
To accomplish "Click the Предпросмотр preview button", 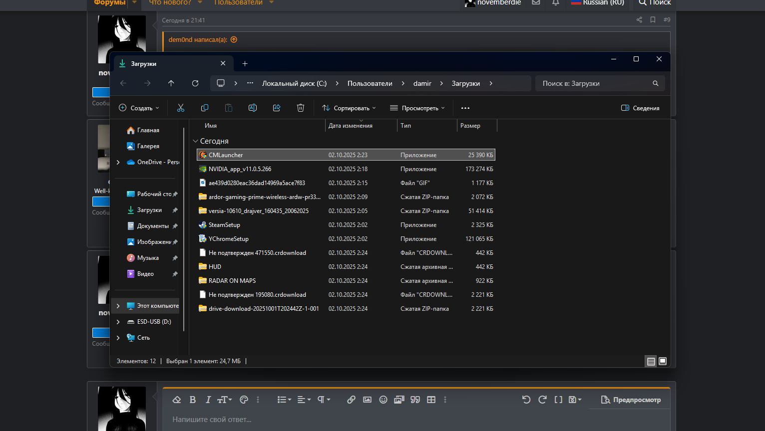I will click(x=631, y=400).
